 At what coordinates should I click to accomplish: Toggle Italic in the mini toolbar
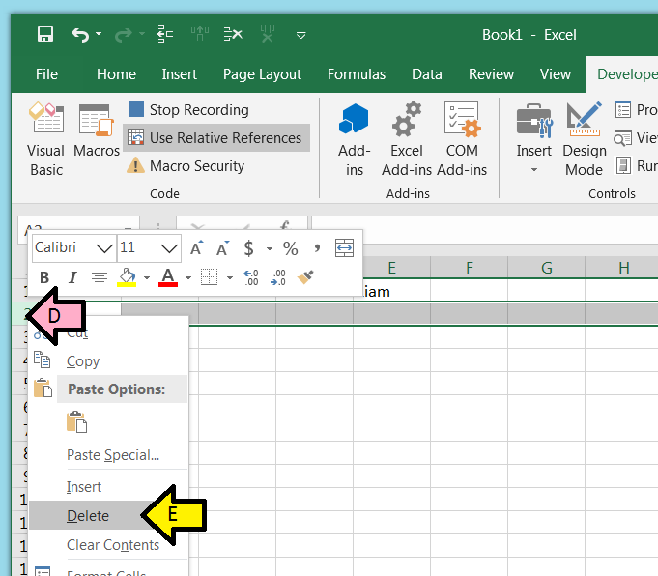pos(72,277)
